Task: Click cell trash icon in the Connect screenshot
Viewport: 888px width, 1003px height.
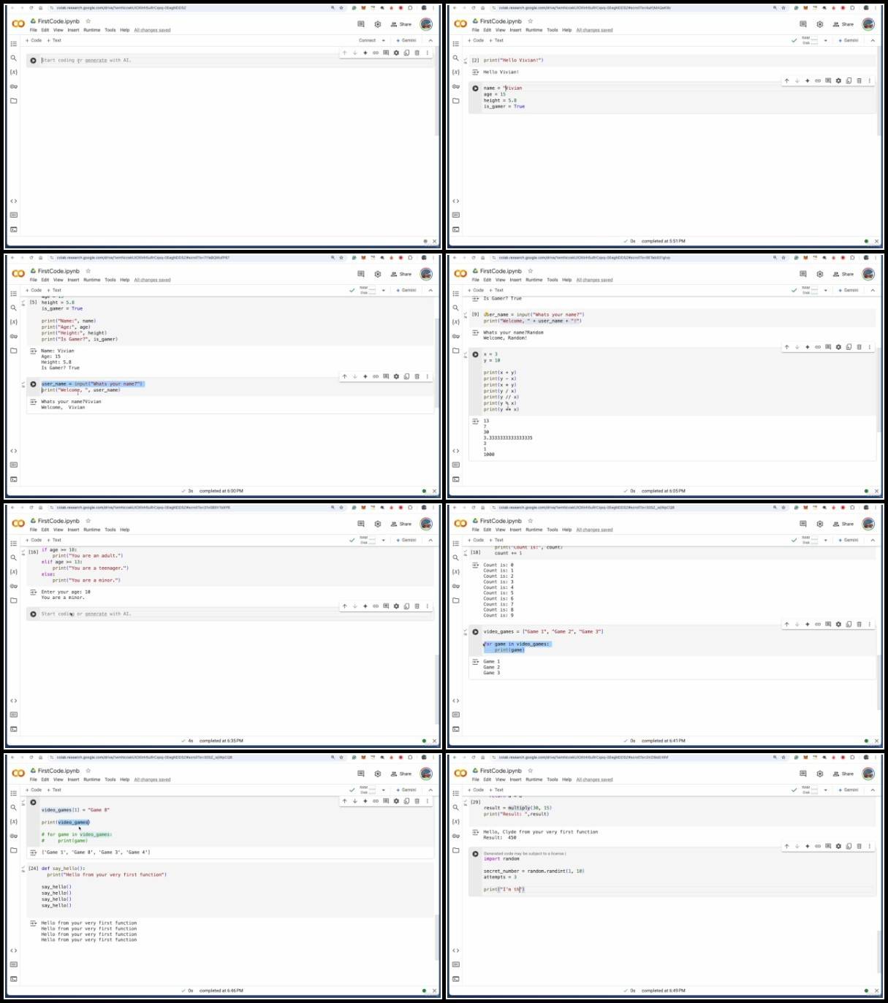Action: pos(417,53)
